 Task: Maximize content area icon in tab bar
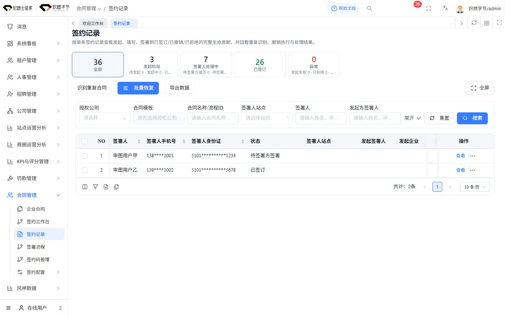click(499, 22)
